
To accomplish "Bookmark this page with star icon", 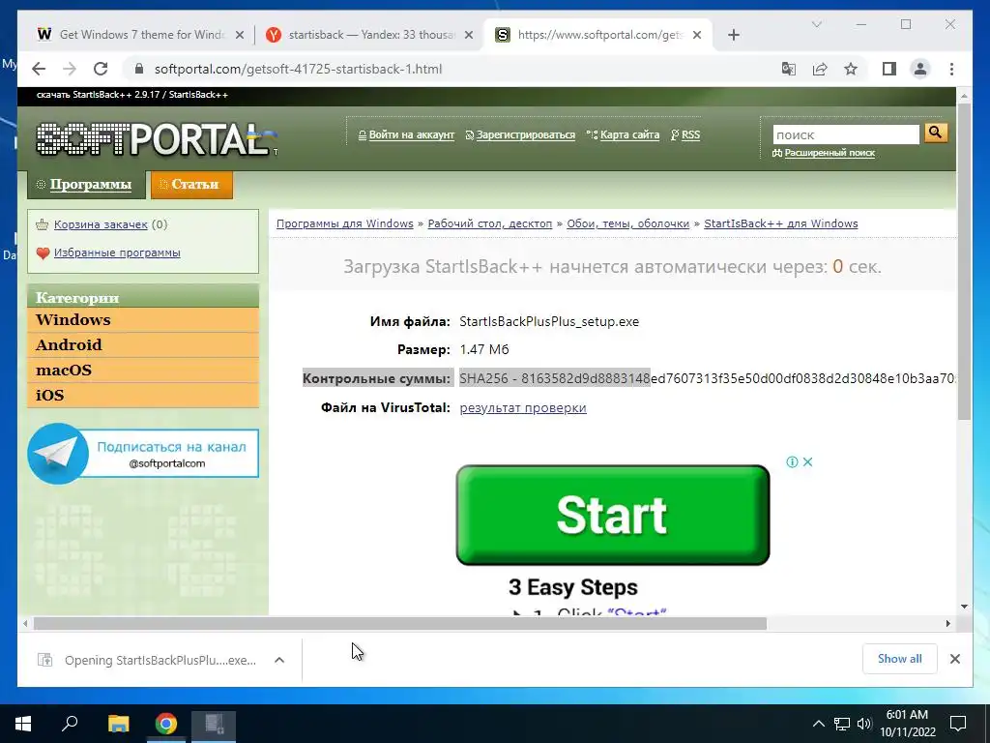I will pyautogui.click(x=851, y=69).
